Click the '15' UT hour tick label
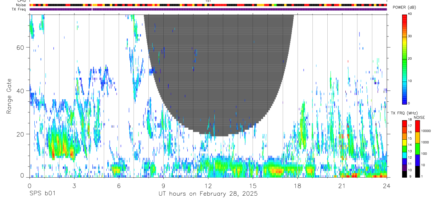Image resolution: width=435 pixels, height=201 pixels. pyautogui.click(x=253, y=185)
